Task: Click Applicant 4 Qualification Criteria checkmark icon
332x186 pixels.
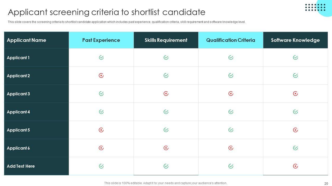Action: coord(231,112)
